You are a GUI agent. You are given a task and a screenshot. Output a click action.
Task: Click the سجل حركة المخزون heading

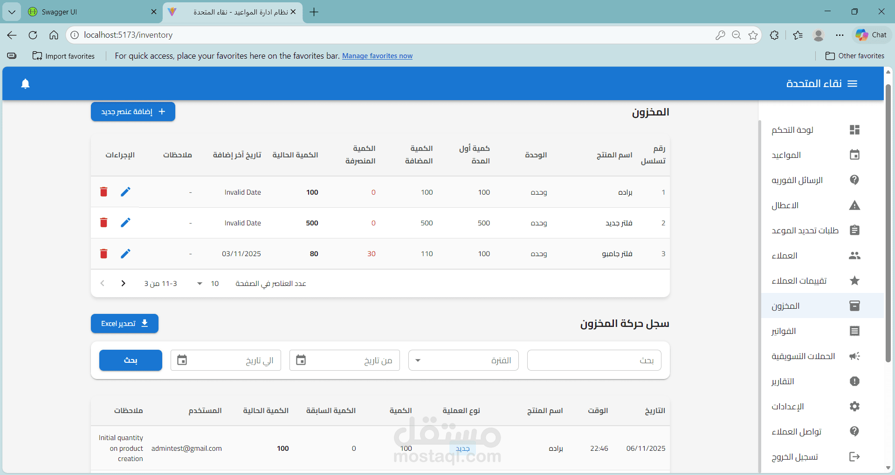pyautogui.click(x=625, y=324)
